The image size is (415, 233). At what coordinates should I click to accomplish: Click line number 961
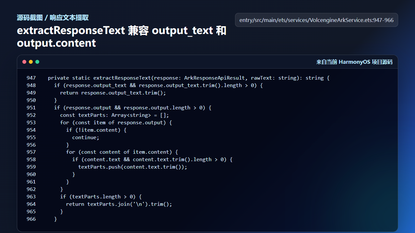coord(31,182)
